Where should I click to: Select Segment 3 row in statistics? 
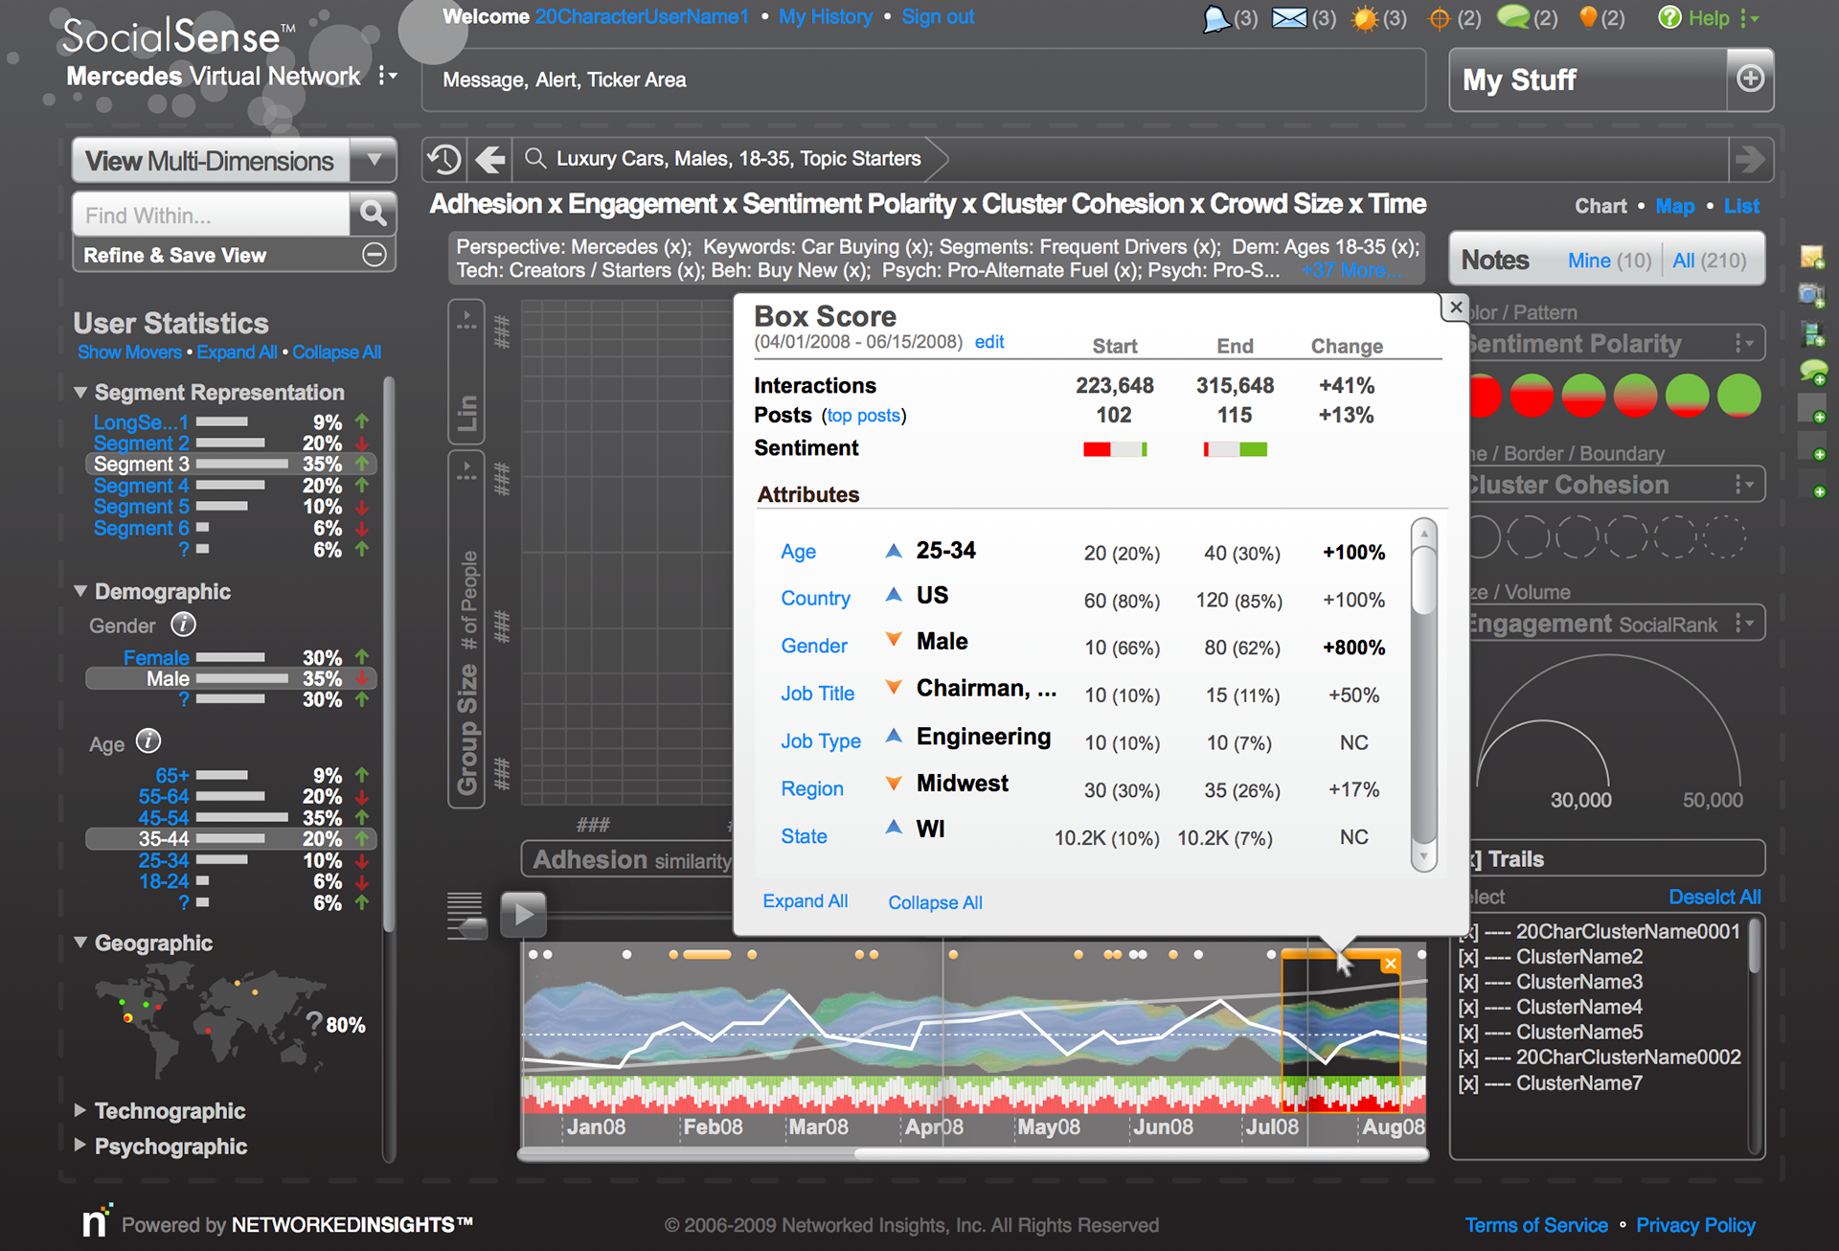[231, 464]
